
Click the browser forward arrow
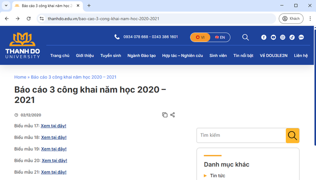pyautogui.click(x=18, y=18)
